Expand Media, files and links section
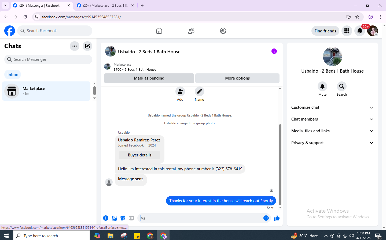386x240 pixels. click(332, 131)
